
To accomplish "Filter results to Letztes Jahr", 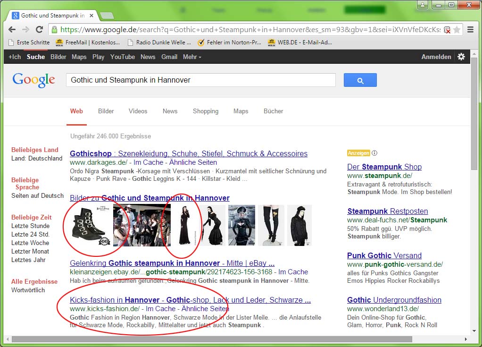I will [28, 260].
